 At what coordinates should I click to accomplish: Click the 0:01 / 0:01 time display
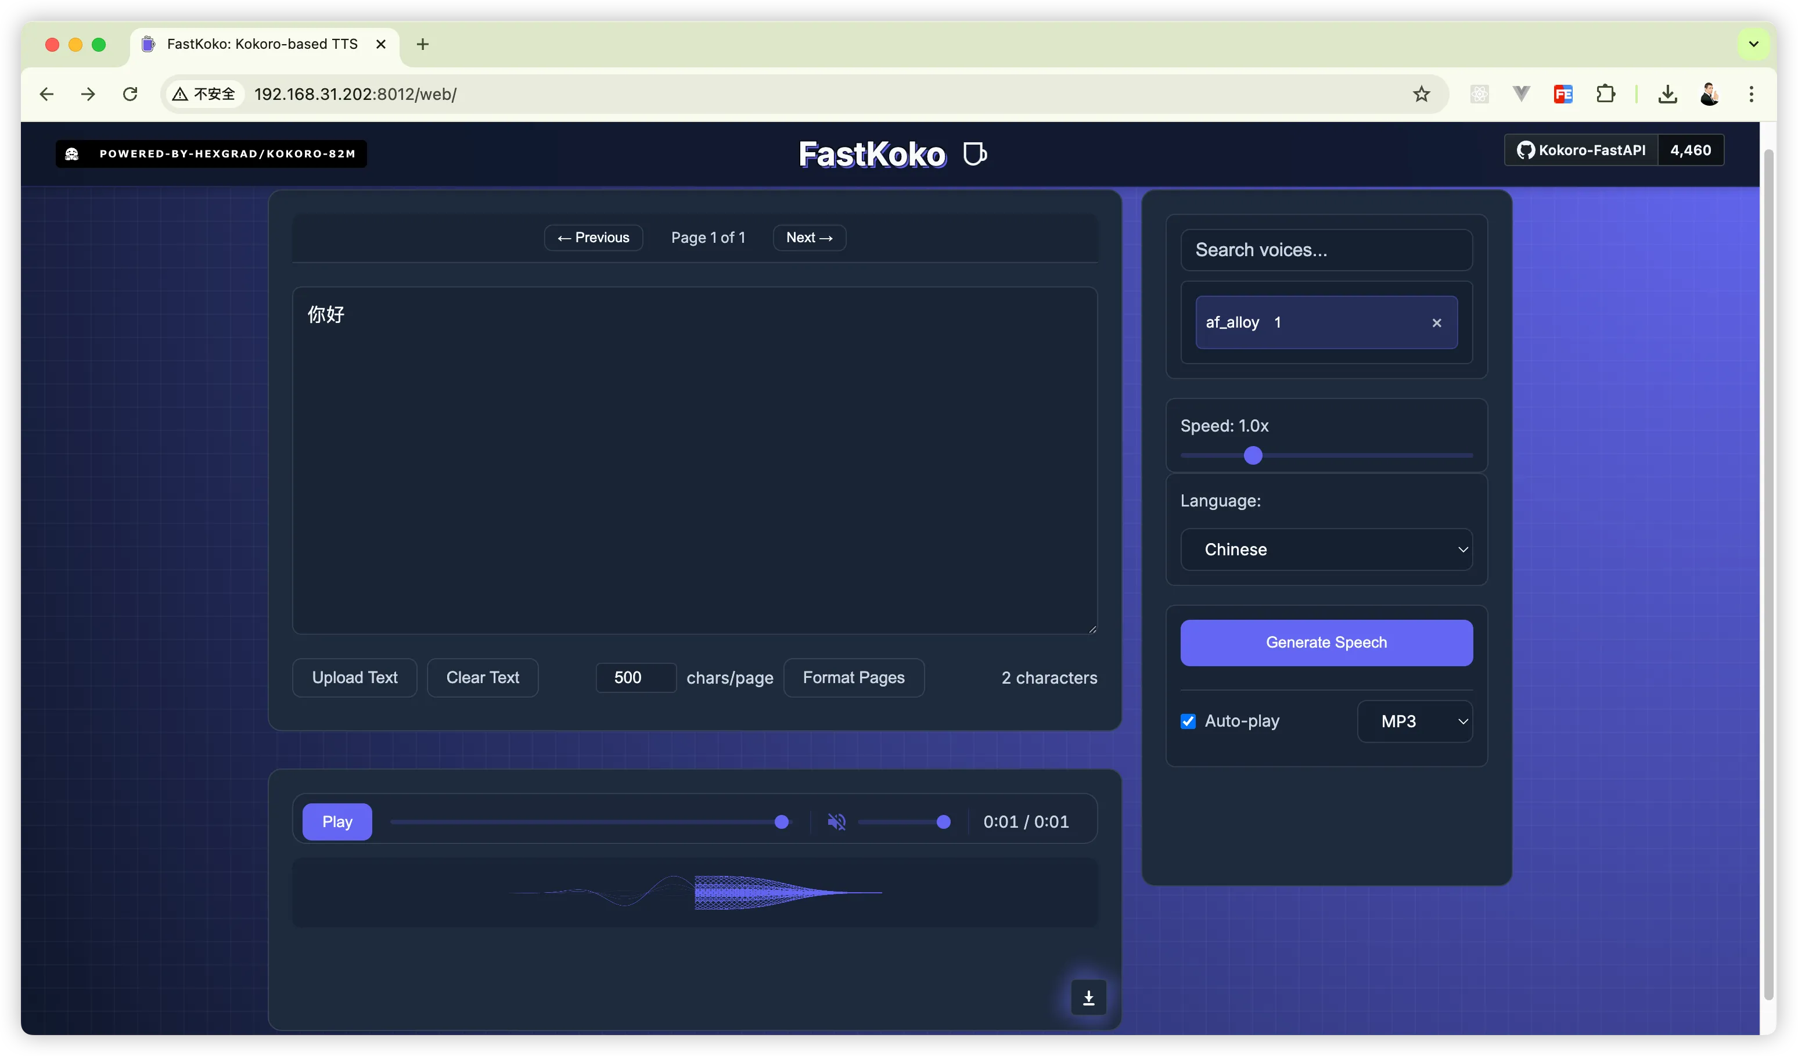pyautogui.click(x=1026, y=822)
